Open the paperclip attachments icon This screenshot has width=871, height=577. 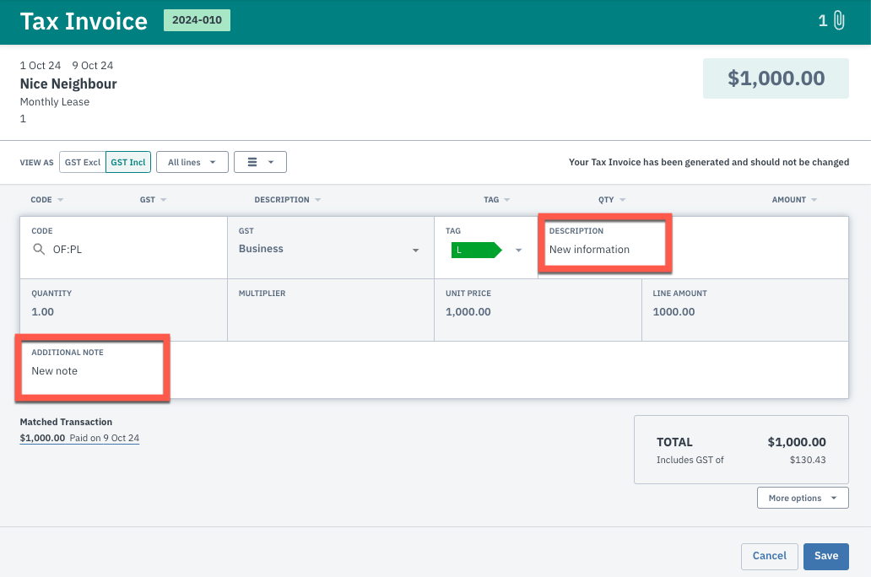[839, 20]
